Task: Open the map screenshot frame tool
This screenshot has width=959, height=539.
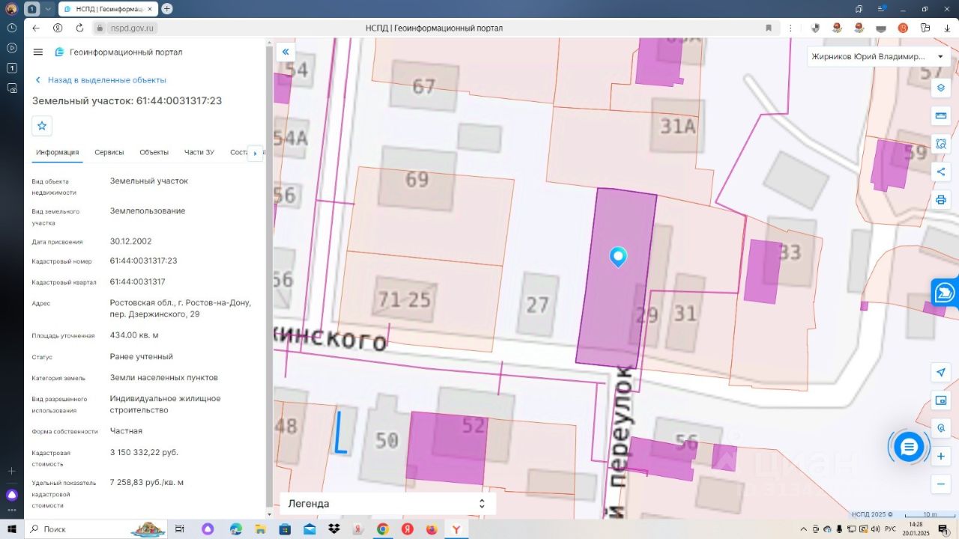Action: point(941,401)
